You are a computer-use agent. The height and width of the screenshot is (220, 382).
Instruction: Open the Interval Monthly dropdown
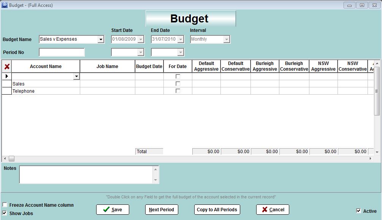point(227,39)
